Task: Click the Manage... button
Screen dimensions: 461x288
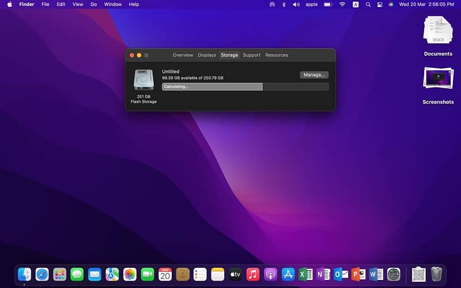Action: pos(314,75)
